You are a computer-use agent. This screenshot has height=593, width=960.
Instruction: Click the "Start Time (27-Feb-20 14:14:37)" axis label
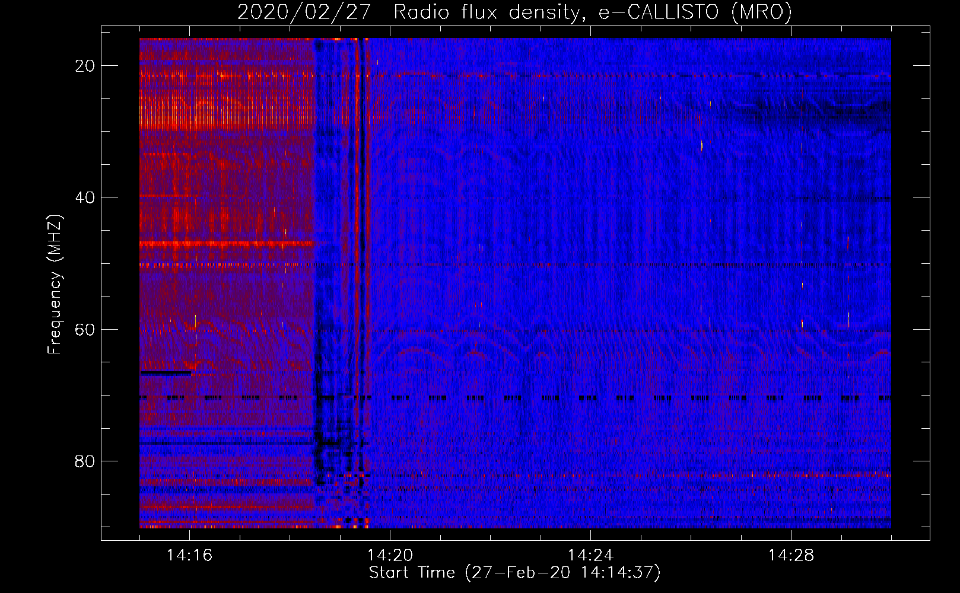(x=514, y=573)
